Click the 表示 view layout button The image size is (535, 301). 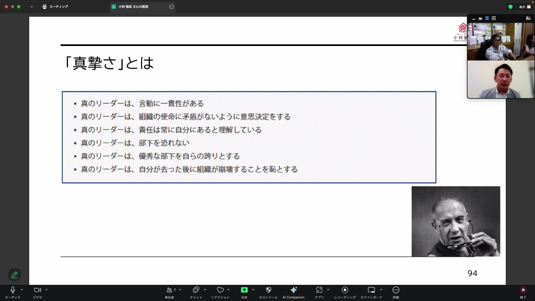coord(524,7)
